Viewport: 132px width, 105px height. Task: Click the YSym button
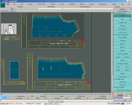click(x=127, y=67)
